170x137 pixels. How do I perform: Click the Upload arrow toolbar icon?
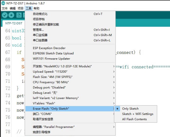[11, 15]
